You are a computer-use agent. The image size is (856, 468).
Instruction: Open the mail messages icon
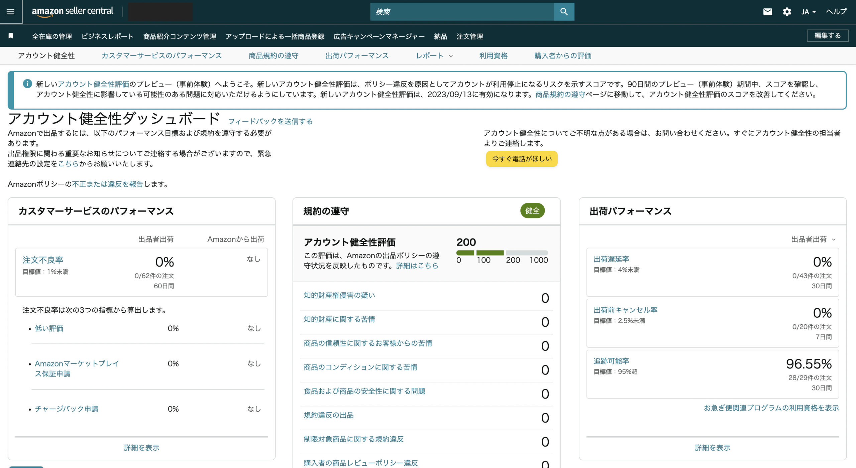click(x=768, y=12)
